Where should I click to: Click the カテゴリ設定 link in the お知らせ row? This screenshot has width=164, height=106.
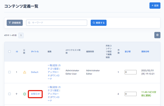pyautogui.click(x=54, y=89)
